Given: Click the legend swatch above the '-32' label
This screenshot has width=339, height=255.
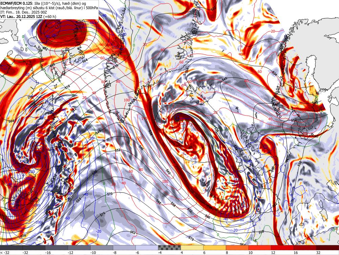Looking at the screenshot, I should pyautogui.click(x=34, y=248).
